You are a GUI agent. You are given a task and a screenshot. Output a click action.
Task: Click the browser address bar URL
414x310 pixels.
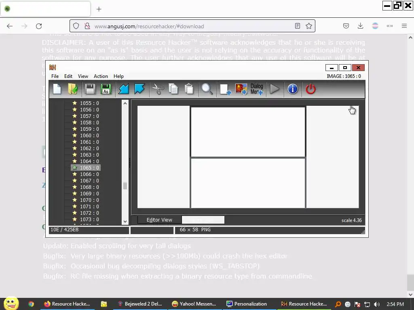[x=149, y=26]
